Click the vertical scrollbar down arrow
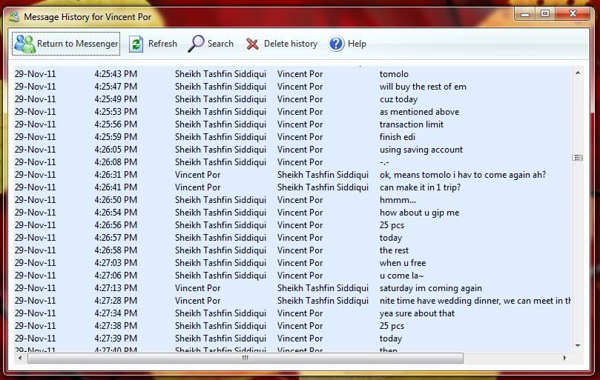600x380 pixels. (578, 346)
